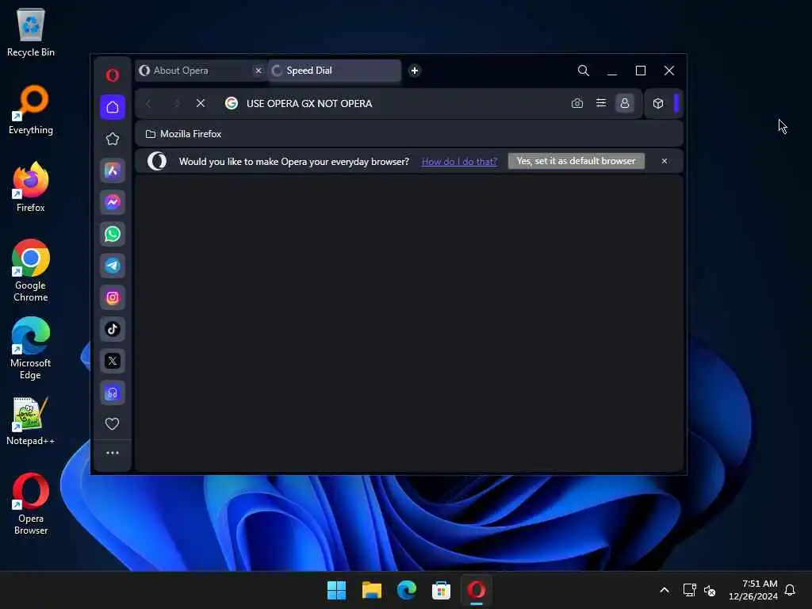Screen dimensions: 812x609
Task: Open the Bookmarks star in the sidebar
Action: [113, 139]
